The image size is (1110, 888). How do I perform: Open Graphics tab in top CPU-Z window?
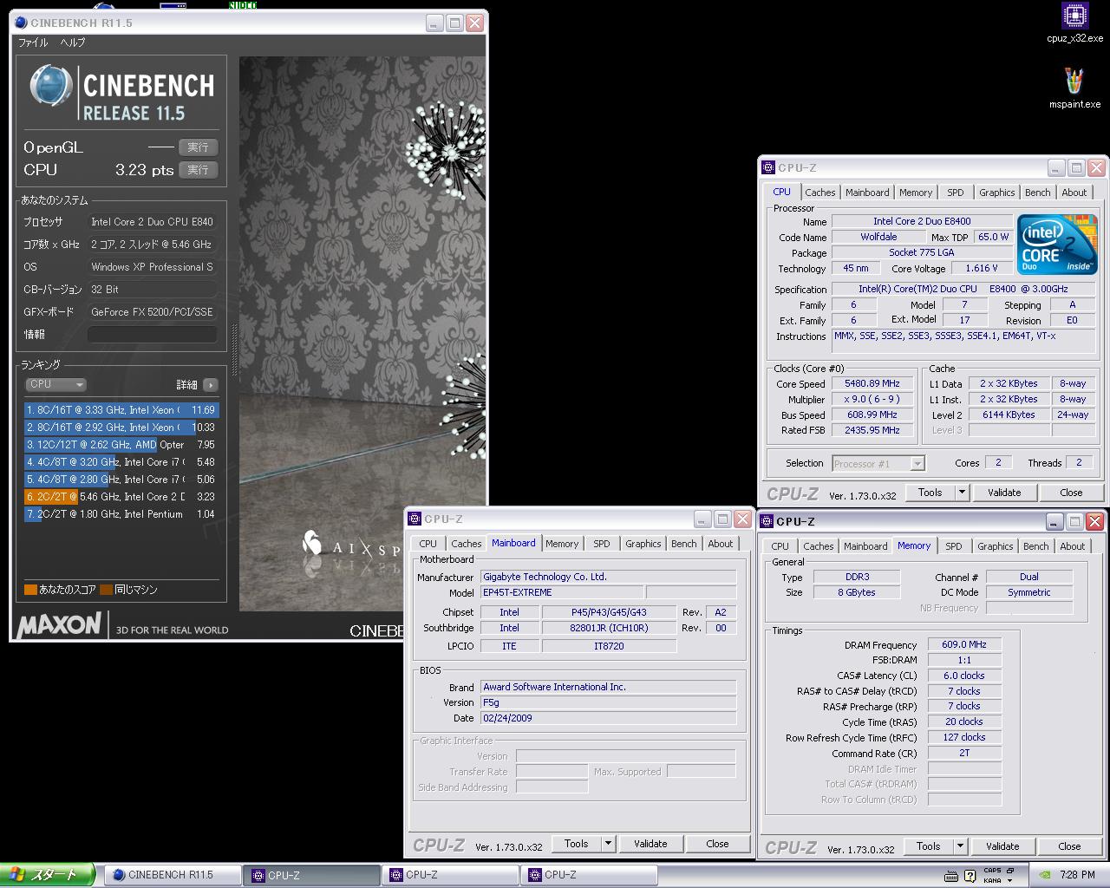[x=996, y=193]
